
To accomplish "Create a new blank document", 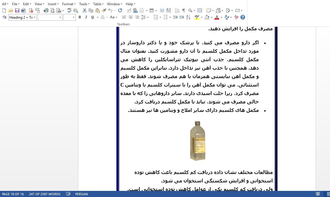I will coord(4,10).
